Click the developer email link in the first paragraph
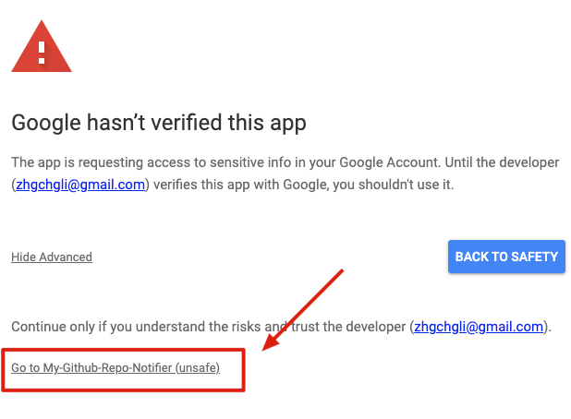571x419 pixels. (81, 184)
